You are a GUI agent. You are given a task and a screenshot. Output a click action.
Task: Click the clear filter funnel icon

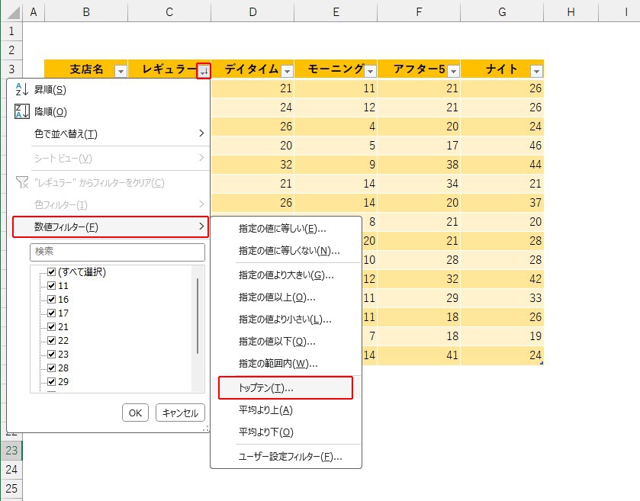pyautogui.click(x=21, y=183)
